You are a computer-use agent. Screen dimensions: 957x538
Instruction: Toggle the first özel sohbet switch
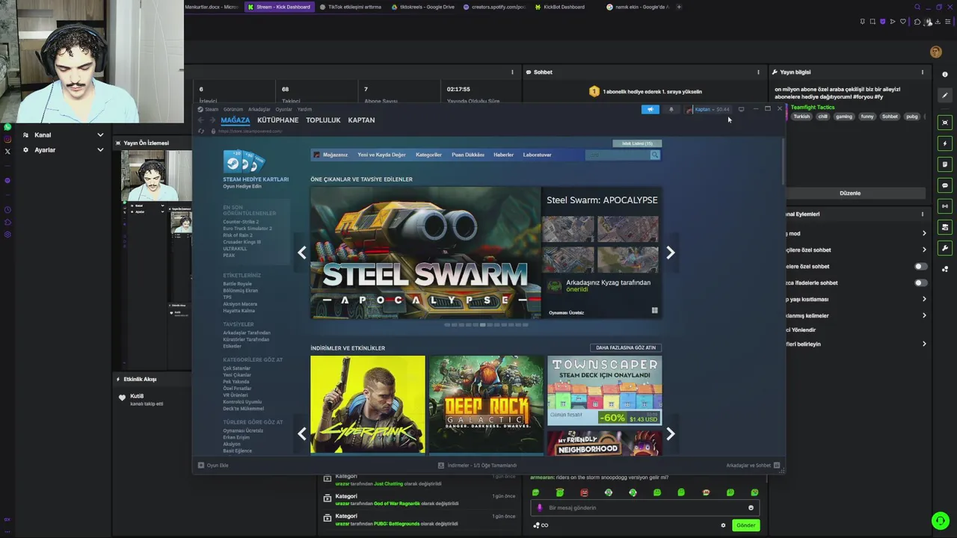point(920,266)
